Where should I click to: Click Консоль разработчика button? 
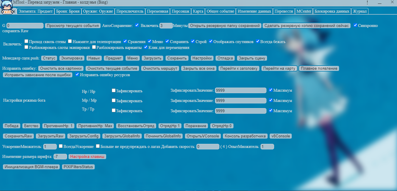[x=245, y=136]
